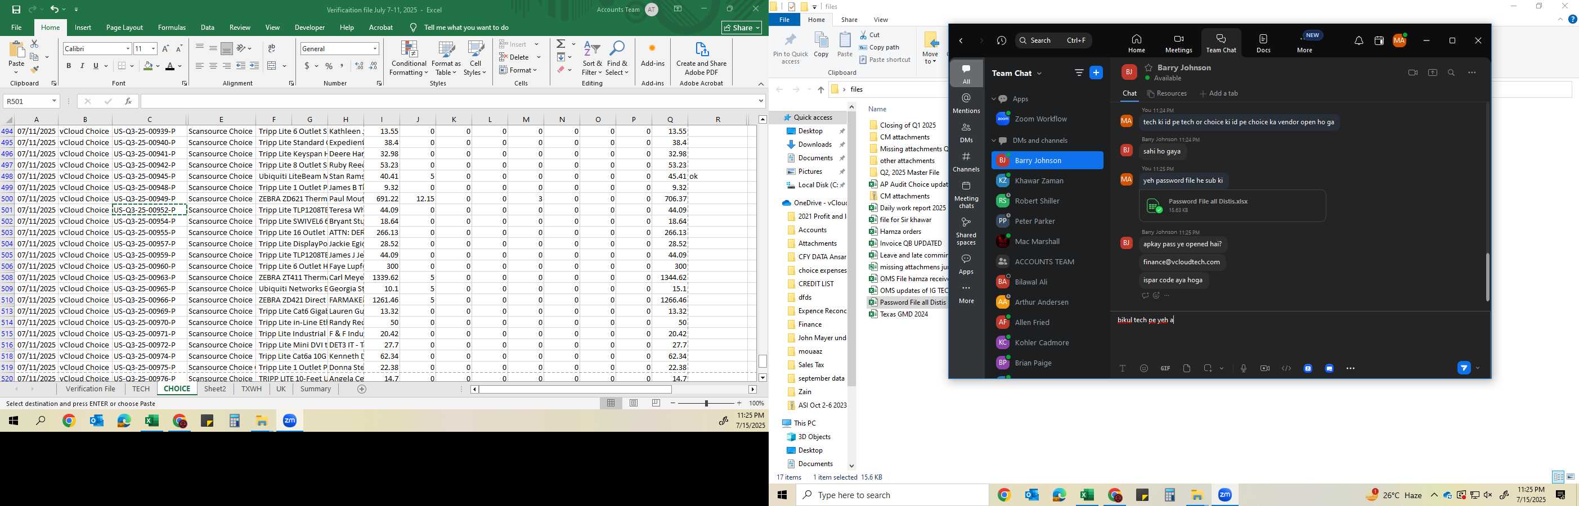Click the blue new chat plus button
Image resolution: width=1579 pixels, height=506 pixels.
tap(1096, 73)
